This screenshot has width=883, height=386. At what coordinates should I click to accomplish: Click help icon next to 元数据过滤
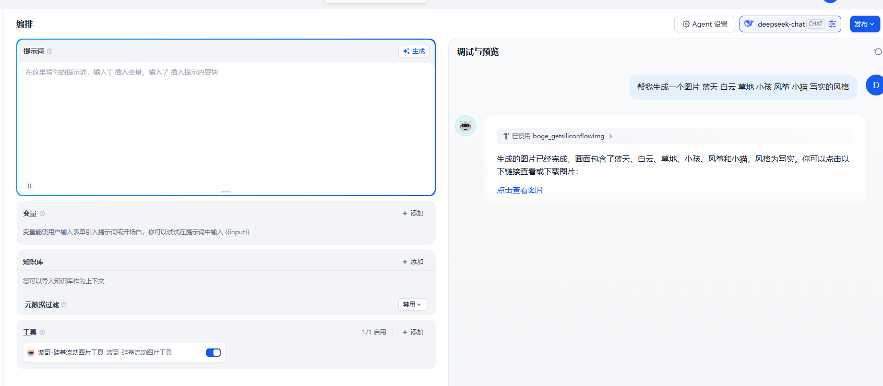(x=64, y=305)
